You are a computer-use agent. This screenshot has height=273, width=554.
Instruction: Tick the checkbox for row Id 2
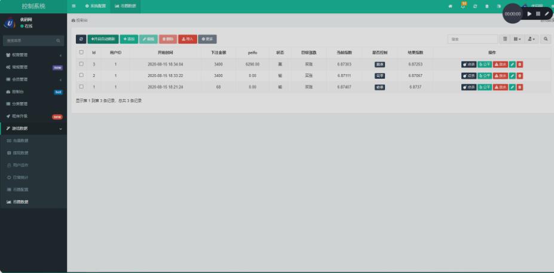click(81, 75)
